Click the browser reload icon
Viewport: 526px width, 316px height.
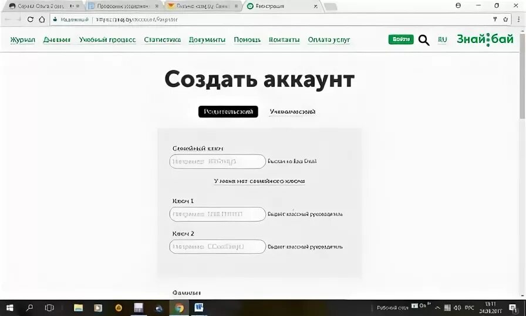[30, 19]
